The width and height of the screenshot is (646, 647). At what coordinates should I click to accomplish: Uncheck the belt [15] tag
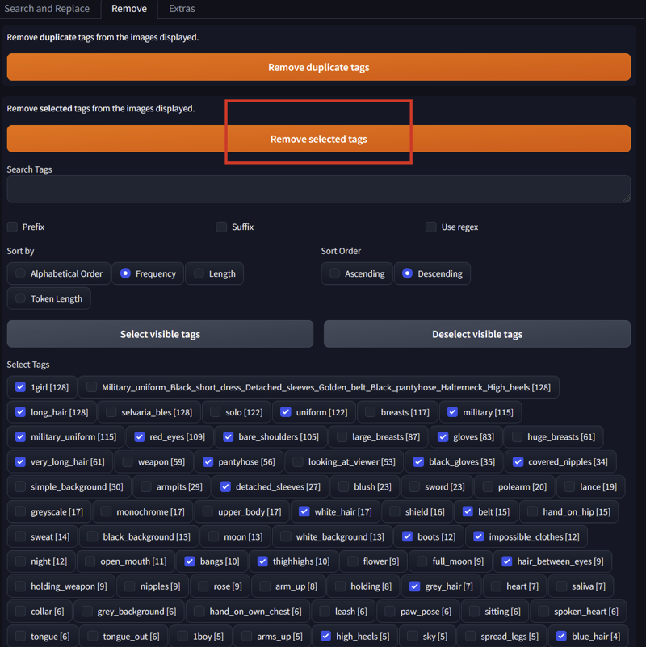(x=468, y=511)
